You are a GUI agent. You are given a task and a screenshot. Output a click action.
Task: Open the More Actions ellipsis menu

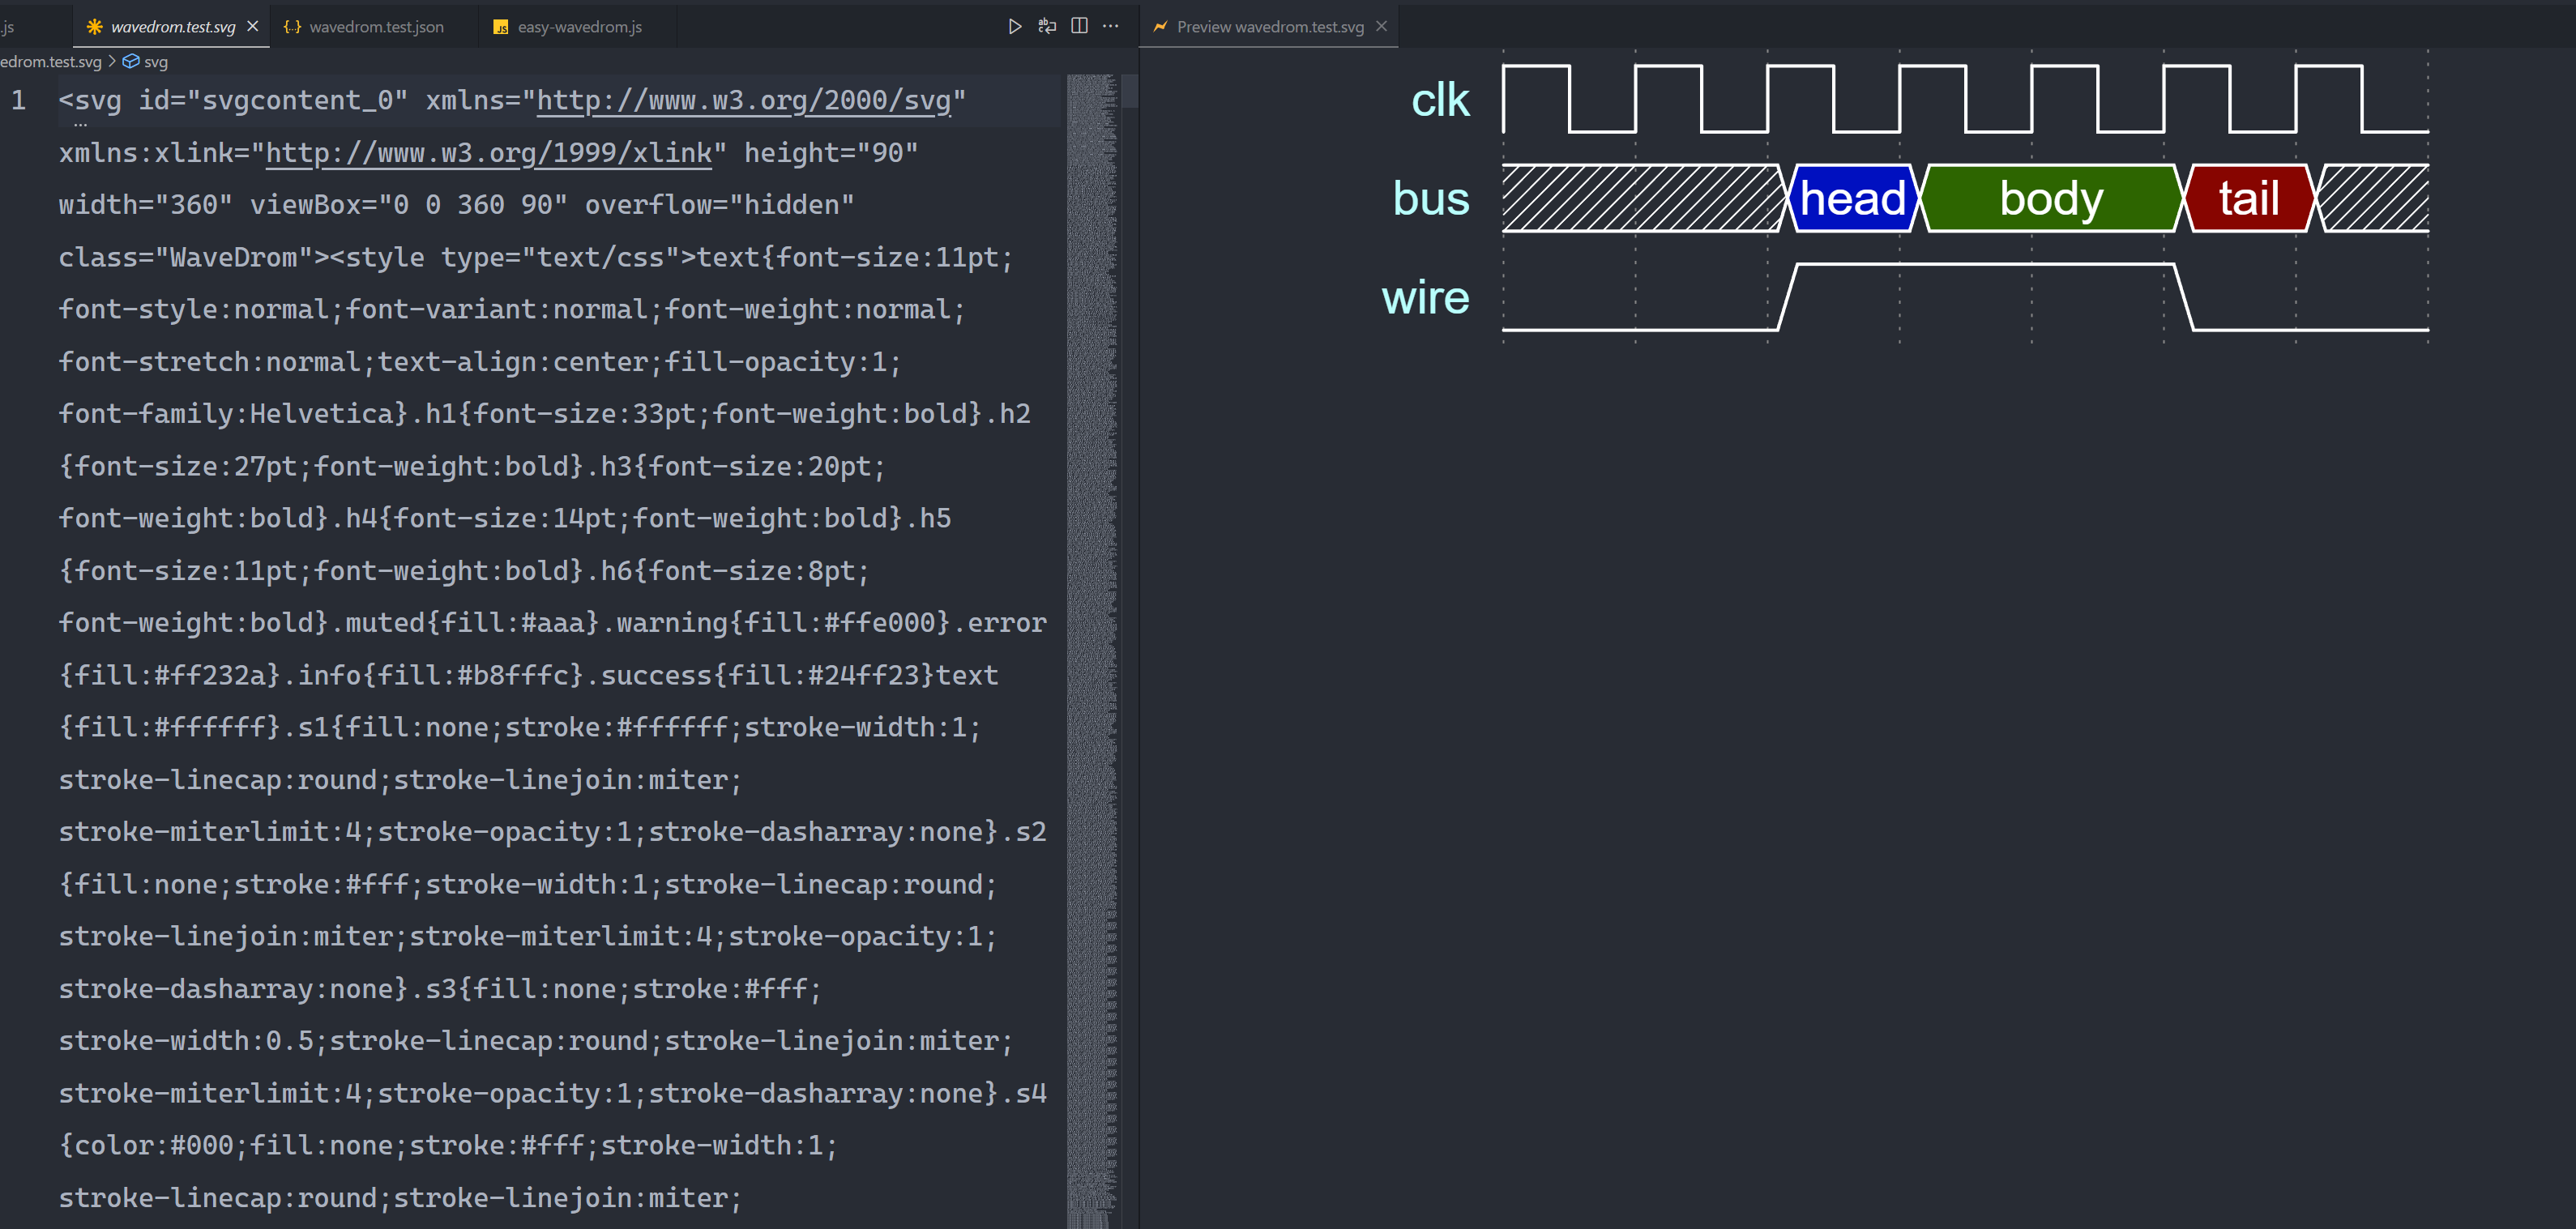(x=1111, y=26)
